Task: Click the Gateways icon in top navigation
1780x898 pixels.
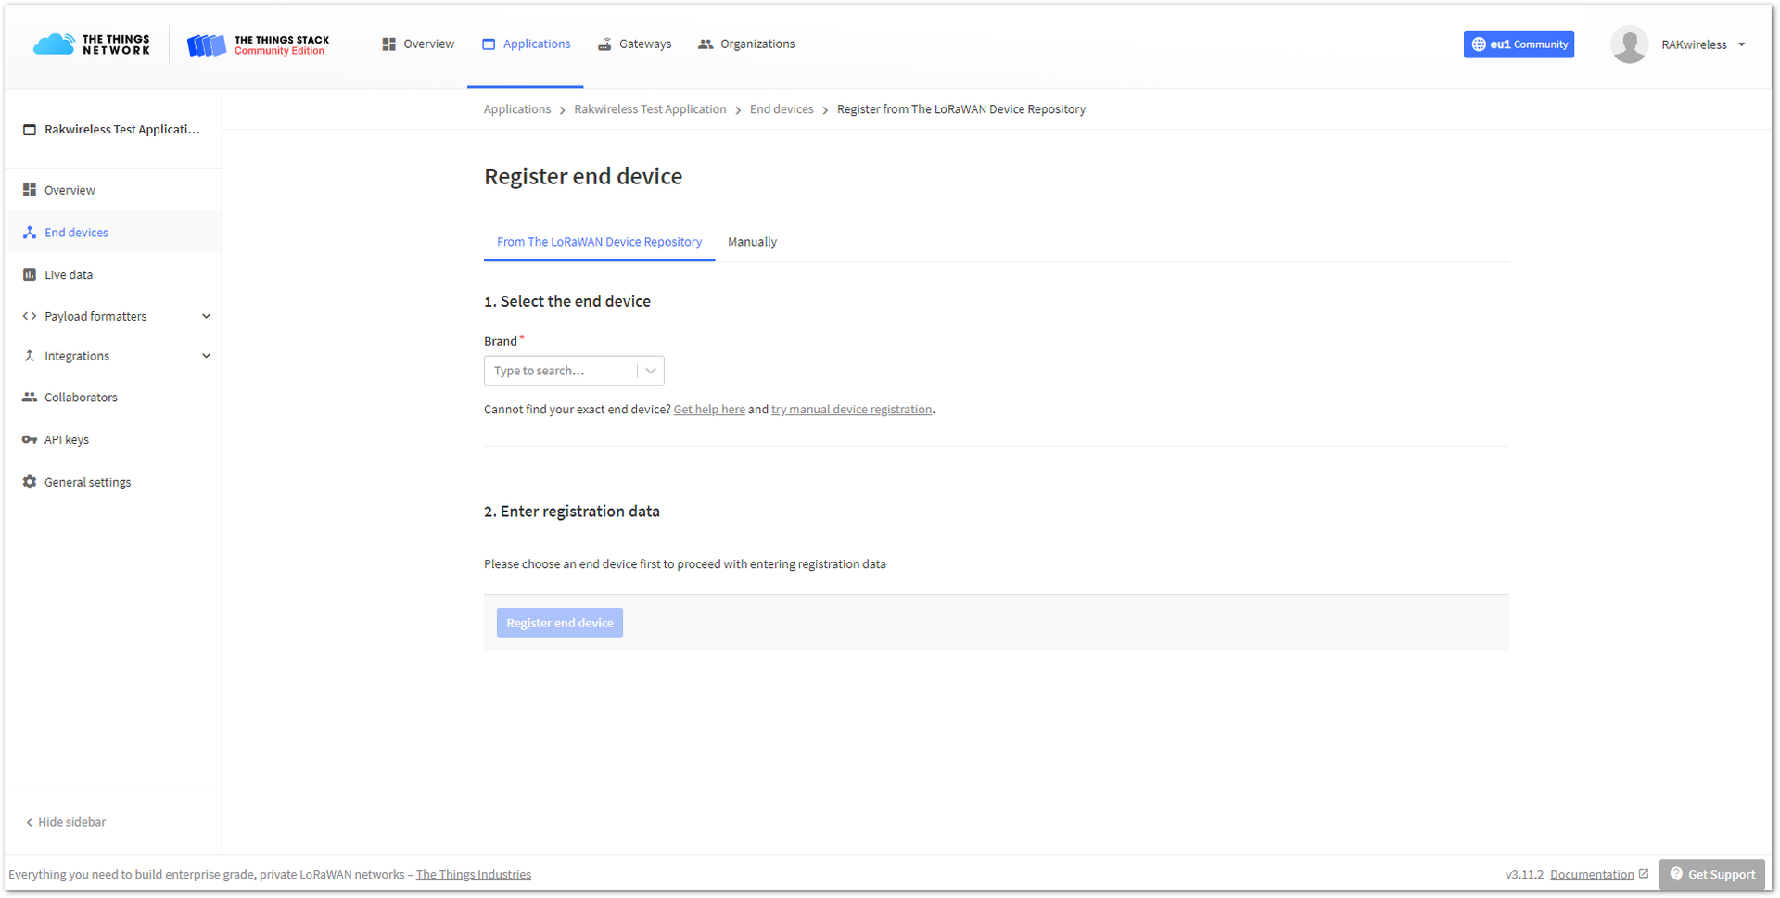Action: (604, 44)
